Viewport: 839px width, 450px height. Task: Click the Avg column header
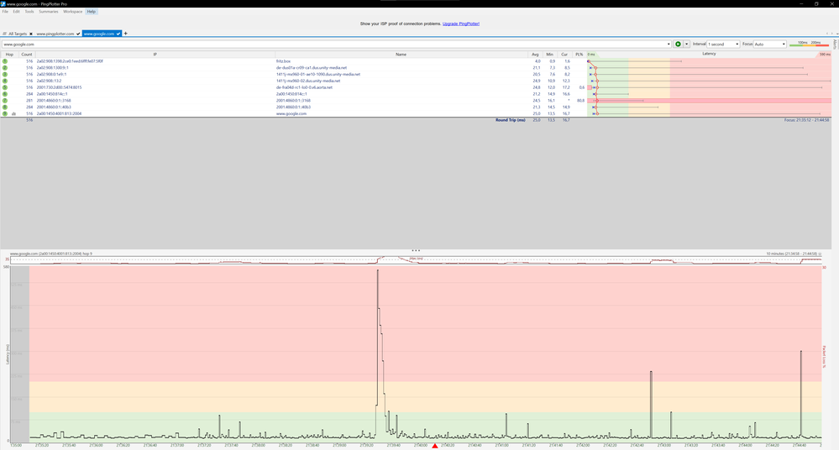pyautogui.click(x=535, y=55)
